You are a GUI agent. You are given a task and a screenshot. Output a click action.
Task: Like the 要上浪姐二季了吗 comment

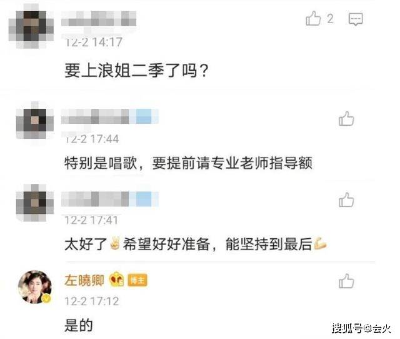[313, 18]
